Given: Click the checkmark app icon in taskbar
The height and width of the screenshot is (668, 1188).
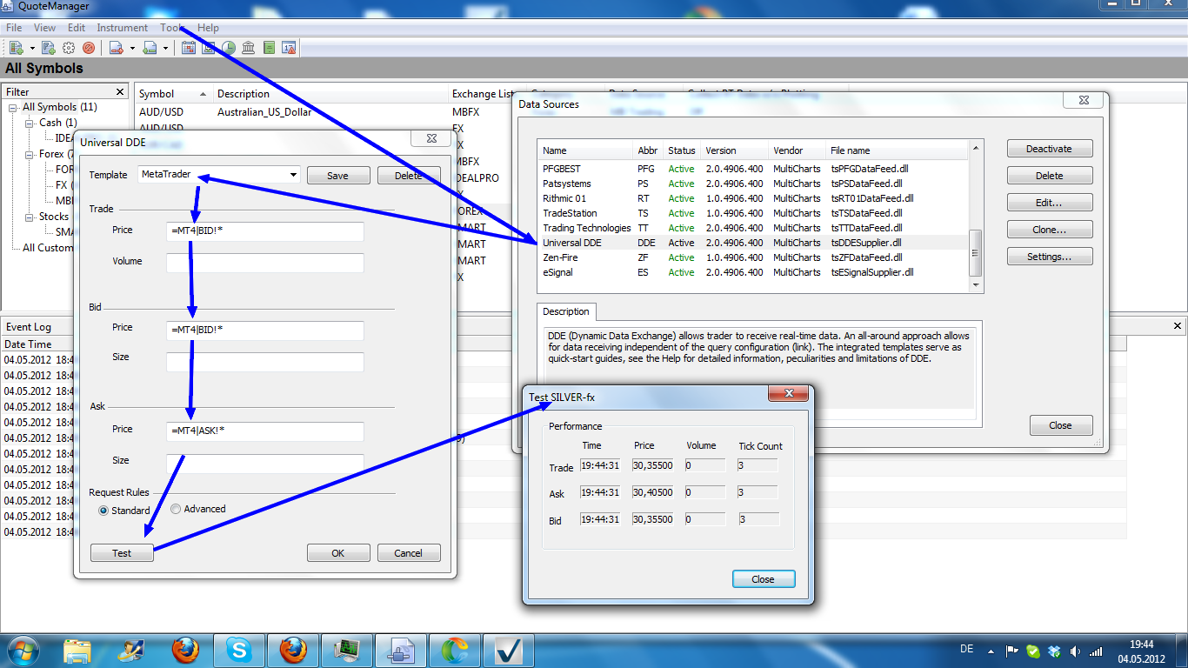Looking at the screenshot, I should pos(509,651).
